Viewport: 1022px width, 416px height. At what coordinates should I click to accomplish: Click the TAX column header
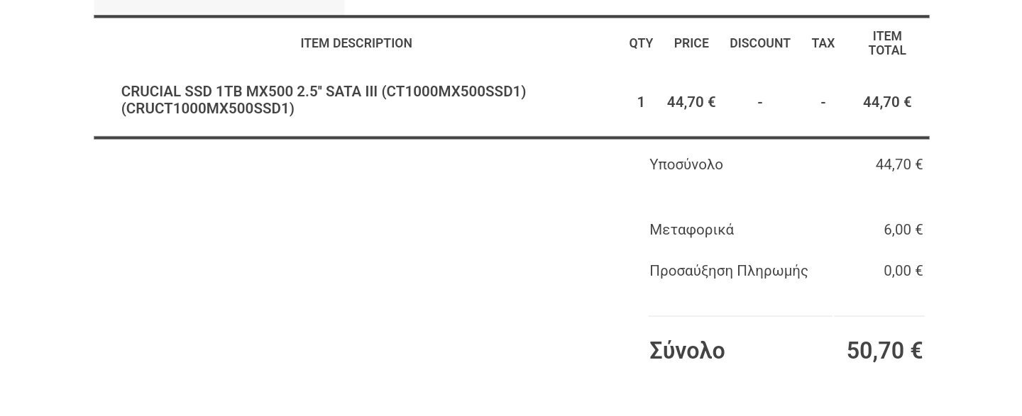click(x=823, y=43)
